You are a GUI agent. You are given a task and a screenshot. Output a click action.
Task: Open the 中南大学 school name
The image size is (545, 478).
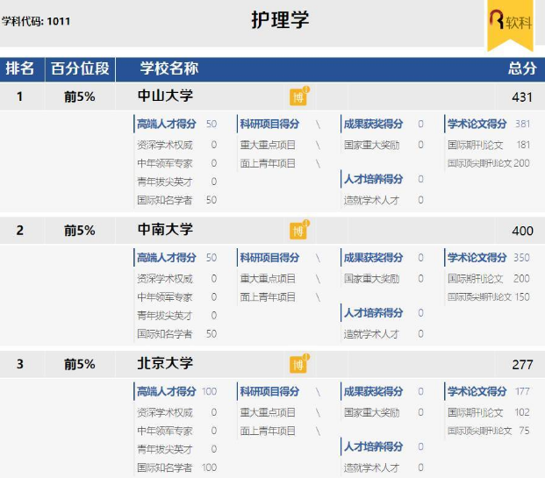(165, 230)
